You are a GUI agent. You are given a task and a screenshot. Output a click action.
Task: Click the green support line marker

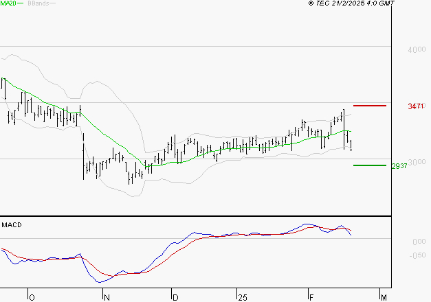[x=370, y=165]
